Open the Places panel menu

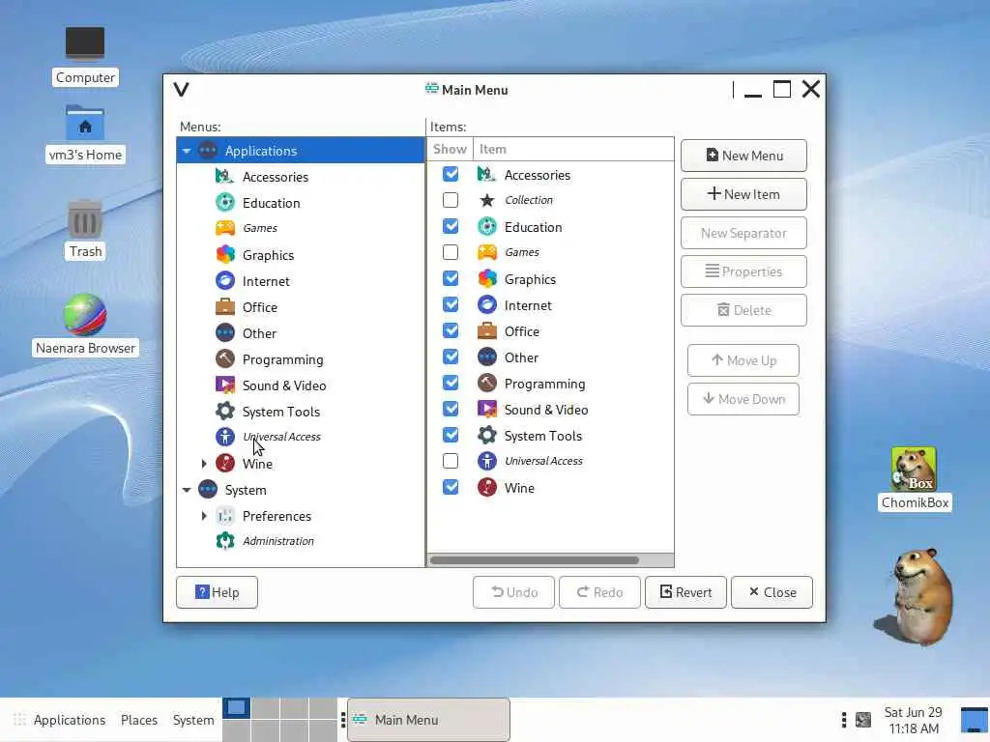139,720
